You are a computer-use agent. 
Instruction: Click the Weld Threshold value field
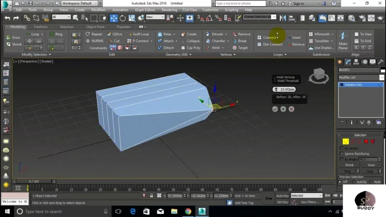pyautogui.click(x=289, y=89)
